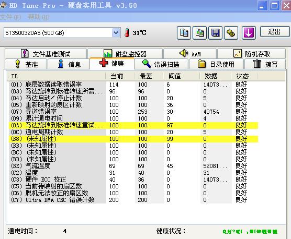Click the 健康状况 status label
The image size is (291, 239).
pyautogui.click(x=171, y=231)
